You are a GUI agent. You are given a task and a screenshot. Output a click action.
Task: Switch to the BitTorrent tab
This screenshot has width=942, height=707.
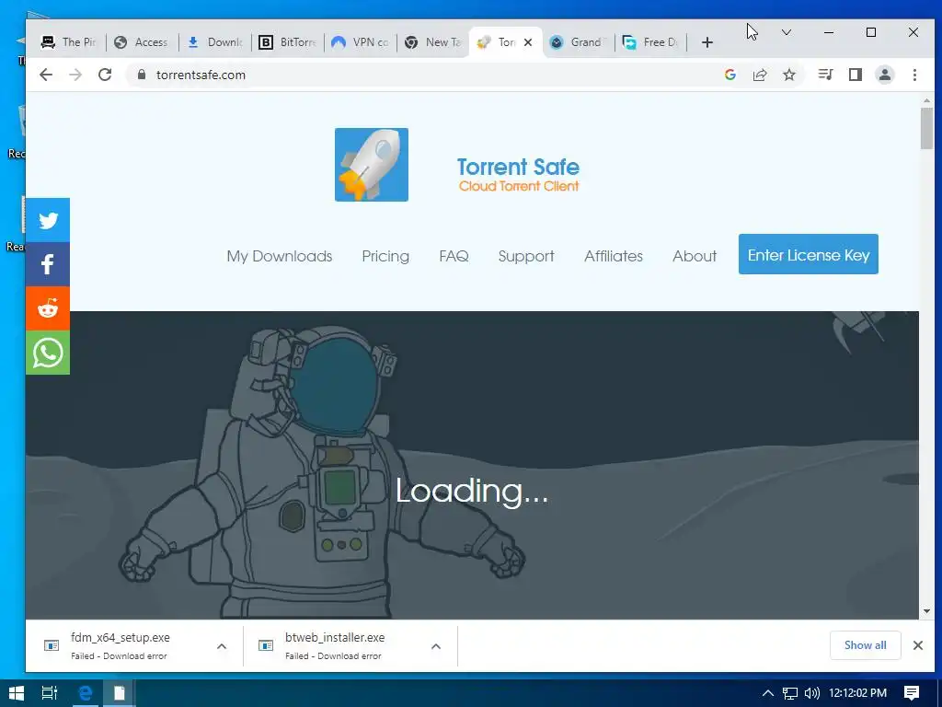287,42
